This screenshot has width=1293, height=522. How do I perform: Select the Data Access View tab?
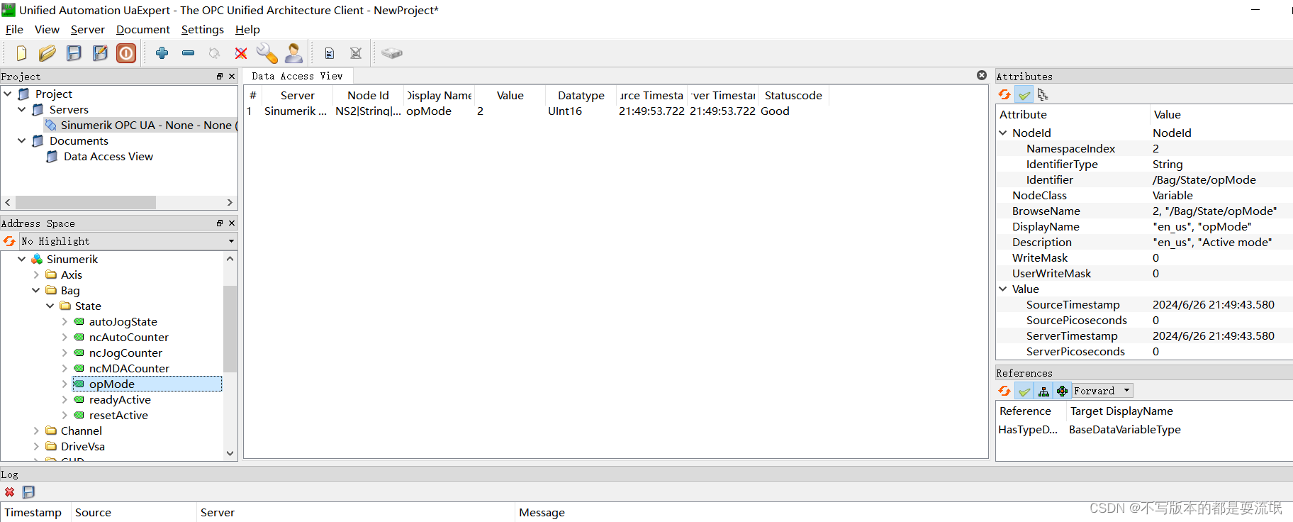297,76
